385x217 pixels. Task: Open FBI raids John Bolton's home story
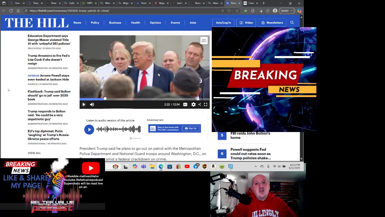(250, 136)
